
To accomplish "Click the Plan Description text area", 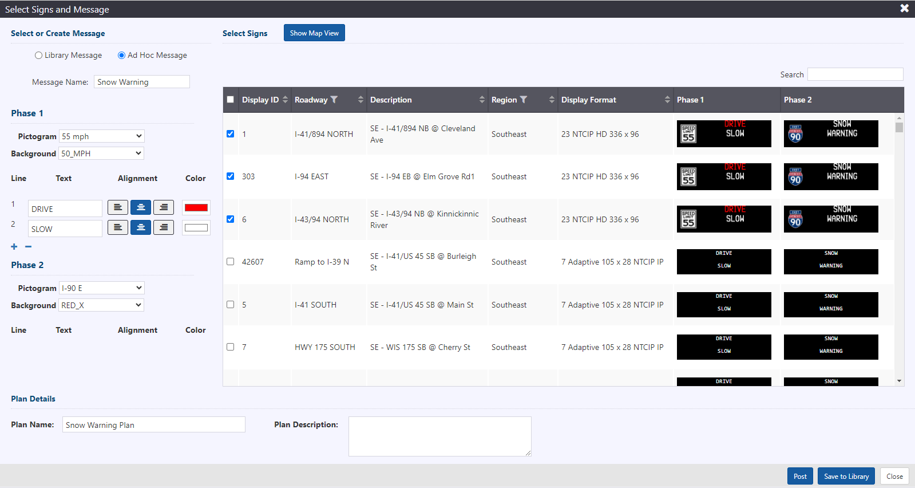I will (x=440, y=436).
